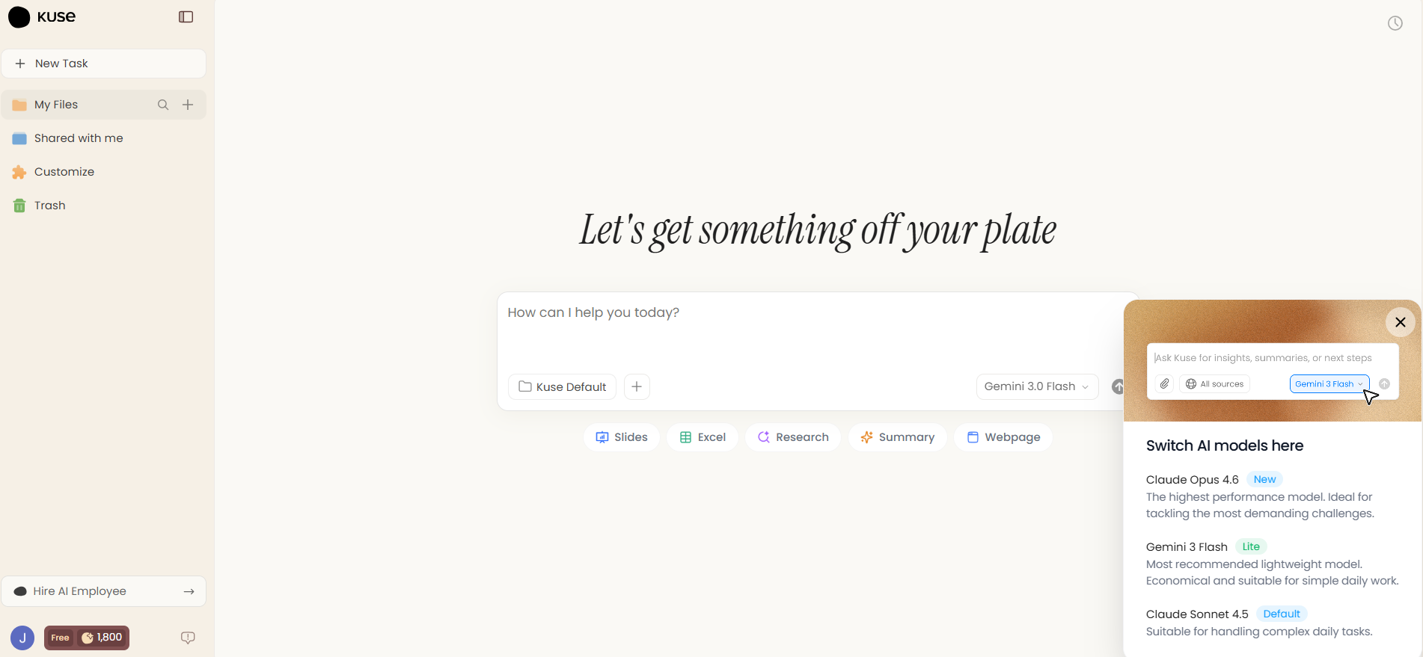1423x657 pixels.
Task: Open the history clock icon
Action: click(1395, 23)
